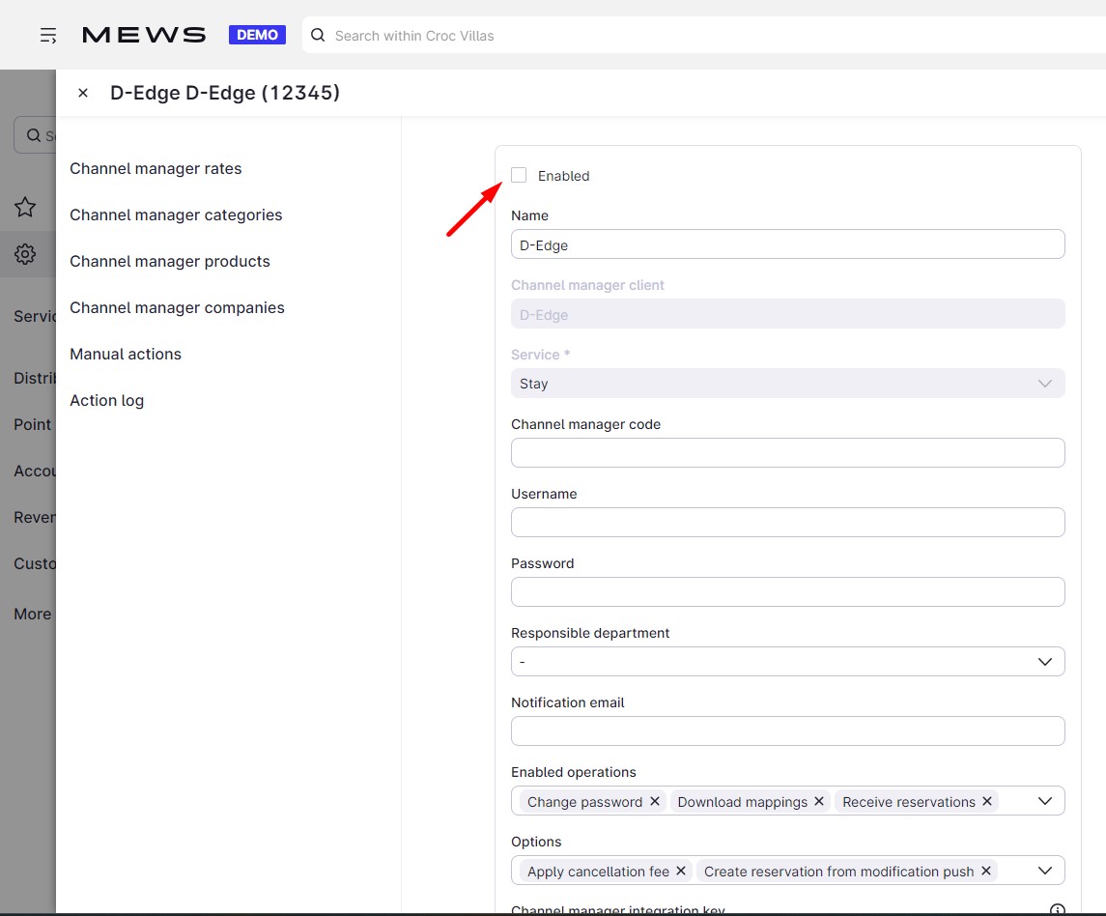Click the background sidebar search box
Viewport: 1106px width, 916px height.
(x=36, y=134)
